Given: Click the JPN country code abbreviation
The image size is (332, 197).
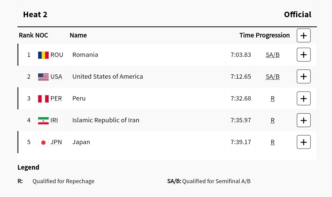Looking at the screenshot, I should [56, 142].
